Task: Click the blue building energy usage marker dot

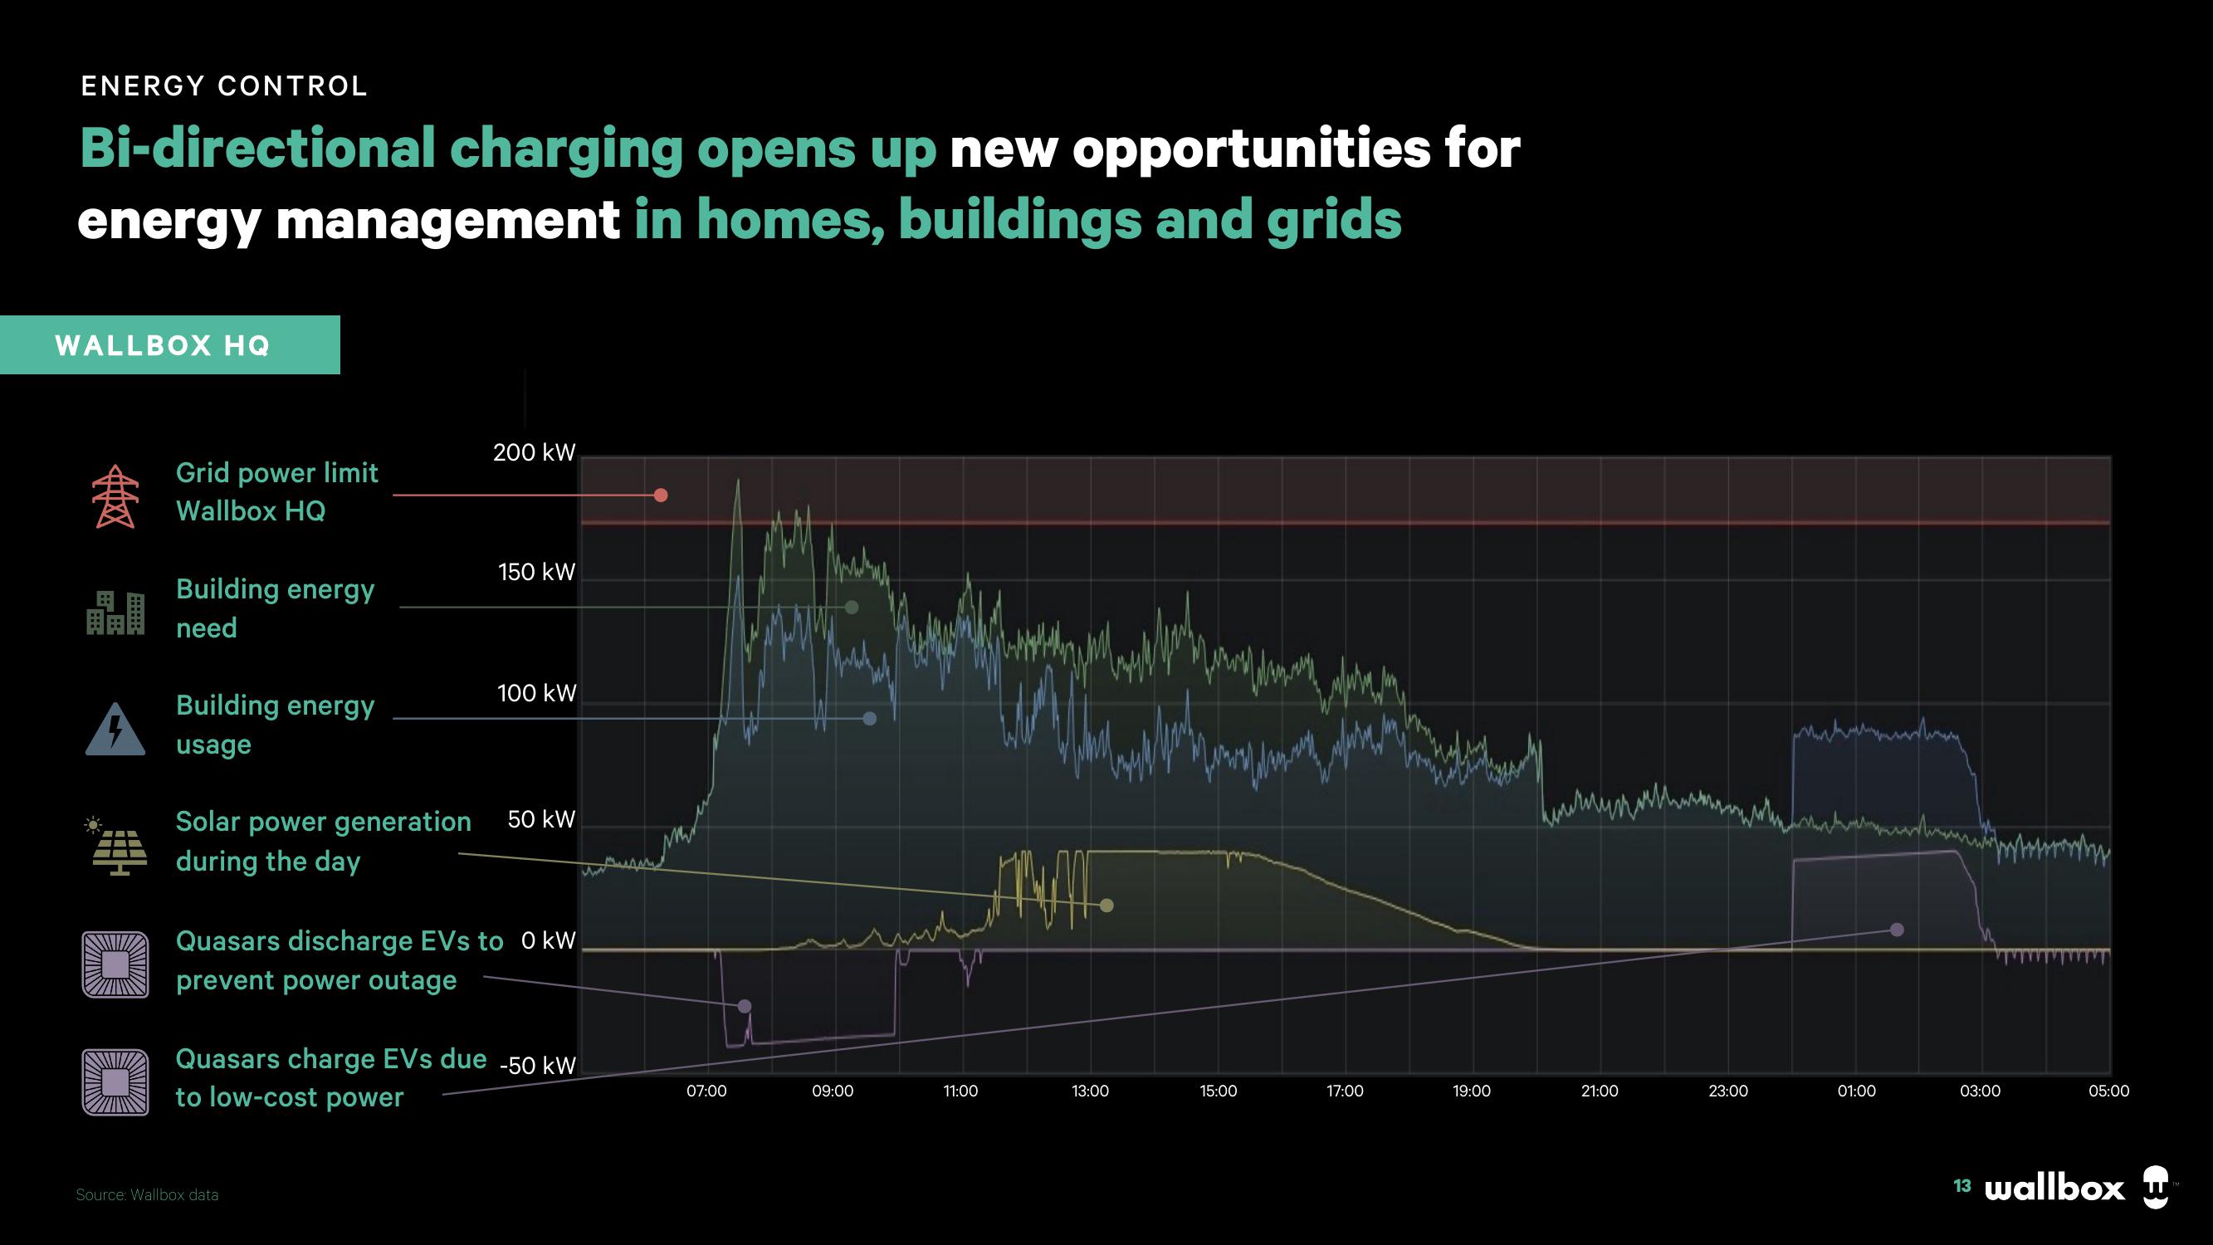Action: pyautogui.click(x=869, y=718)
